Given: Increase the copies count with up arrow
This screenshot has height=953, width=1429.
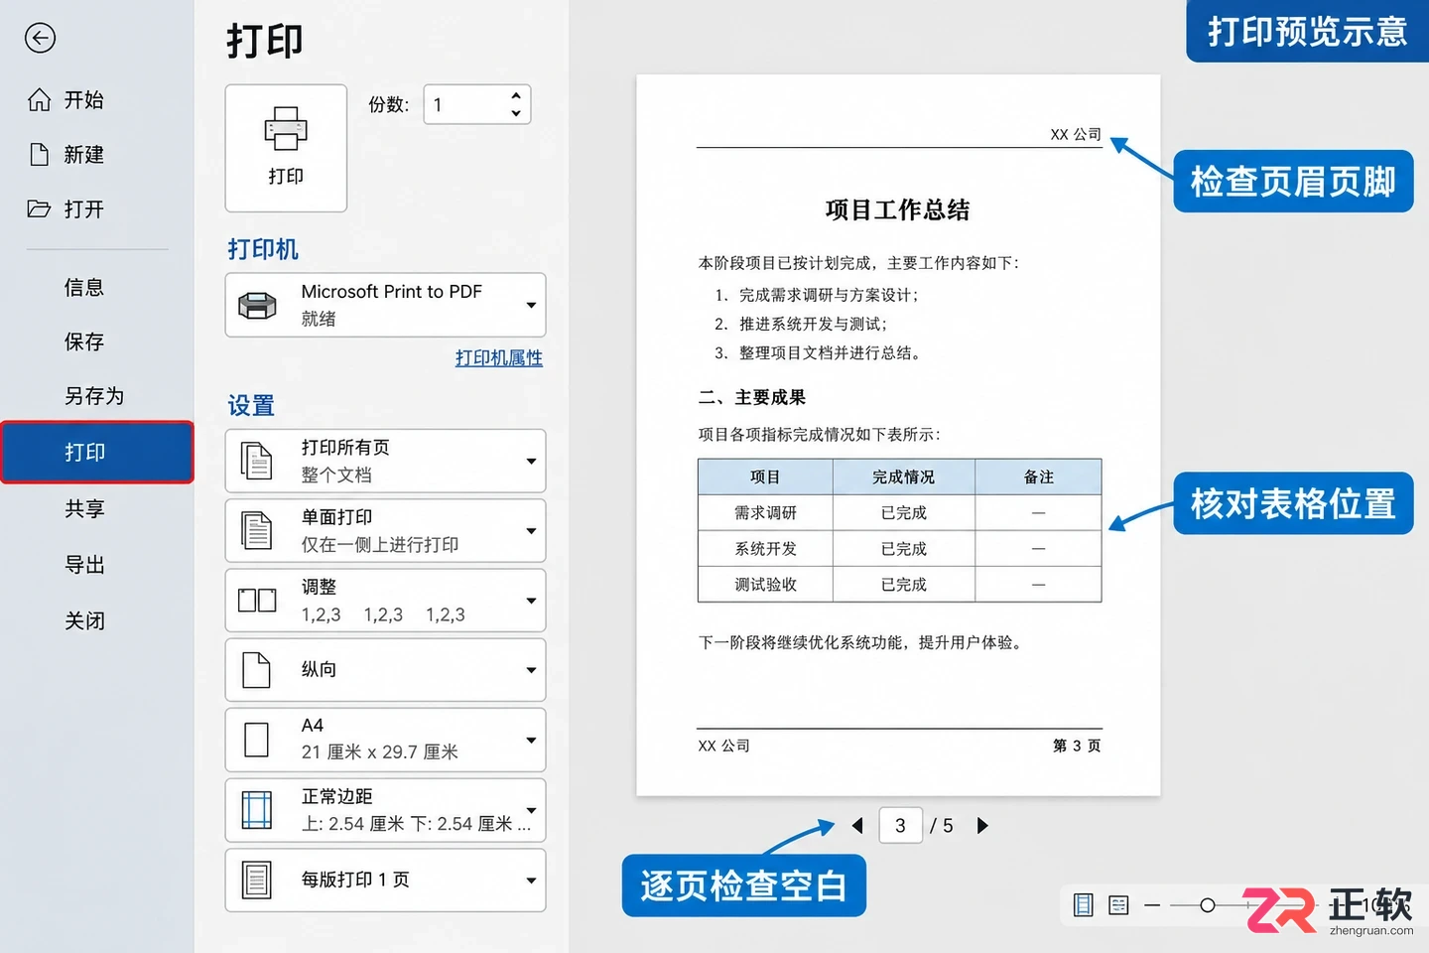Looking at the screenshot, I should (x=516, y=96).
